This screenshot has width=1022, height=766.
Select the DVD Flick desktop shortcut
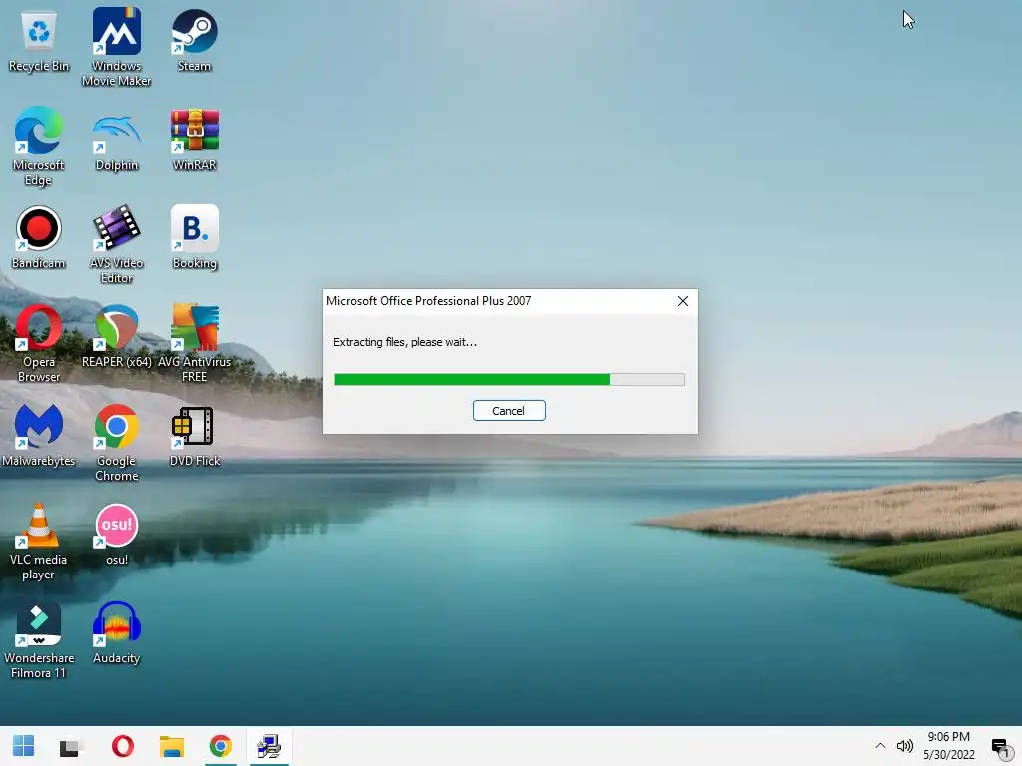coord(195,437)
